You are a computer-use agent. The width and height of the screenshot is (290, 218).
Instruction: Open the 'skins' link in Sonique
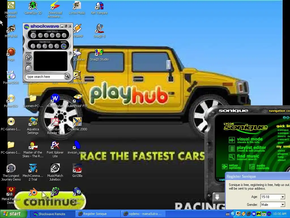pos(281,151)
